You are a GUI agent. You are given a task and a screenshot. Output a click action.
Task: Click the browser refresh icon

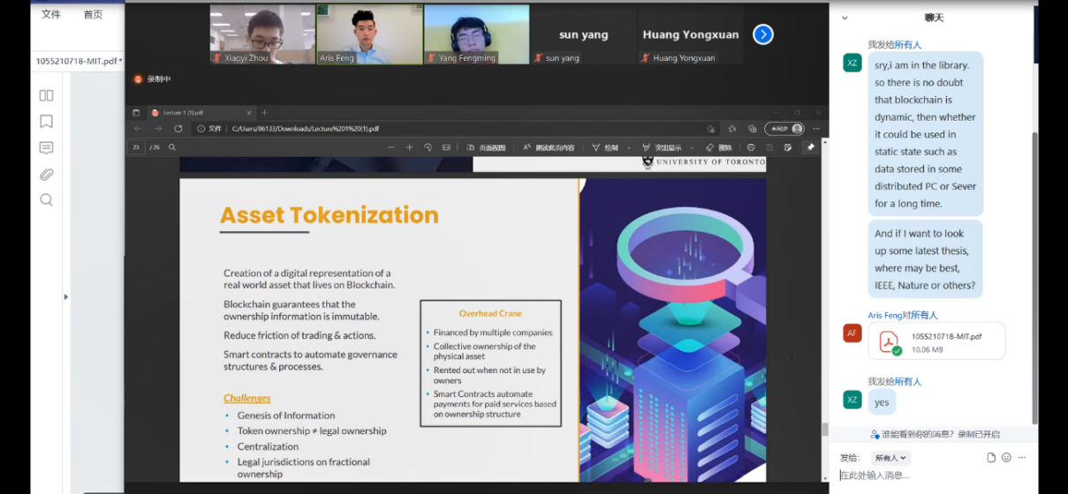(x=178, y=129)
